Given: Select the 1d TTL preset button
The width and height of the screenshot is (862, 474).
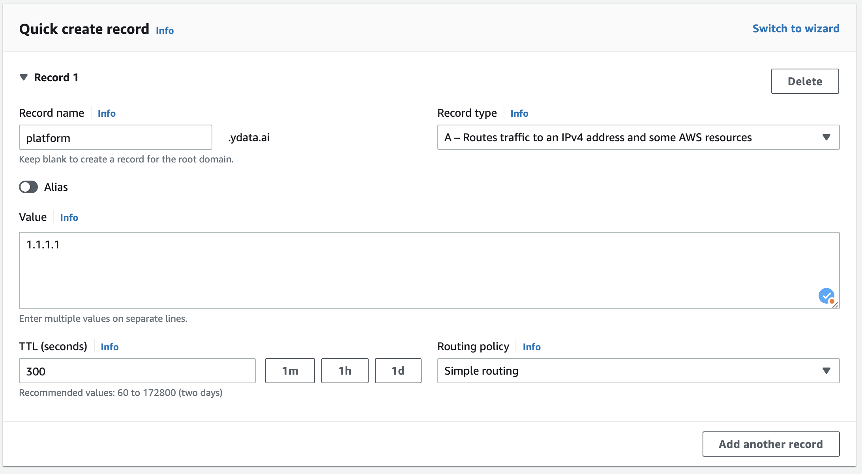Looking at the screenshot, I should [x=398, y=370].
